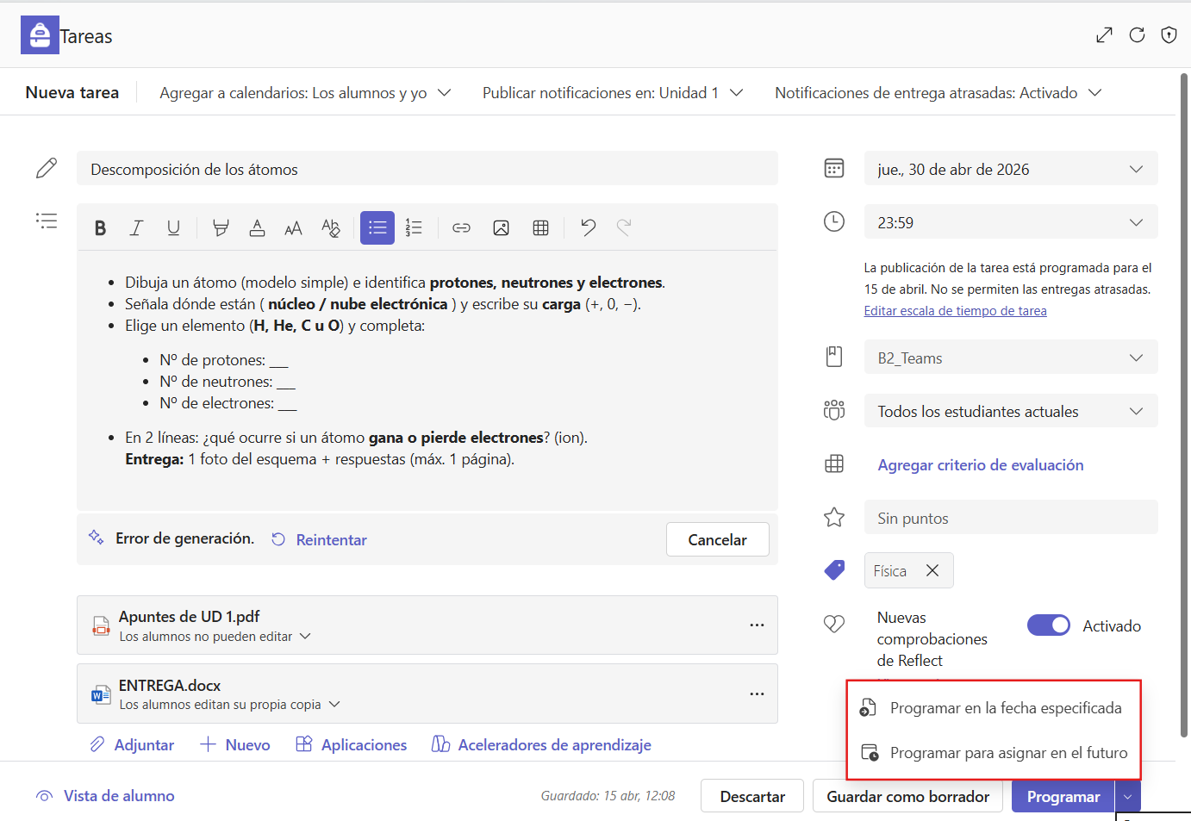Choose Programar en la fecha especificada
Viewport: 1191px width, 821px height.
point(994,708)
